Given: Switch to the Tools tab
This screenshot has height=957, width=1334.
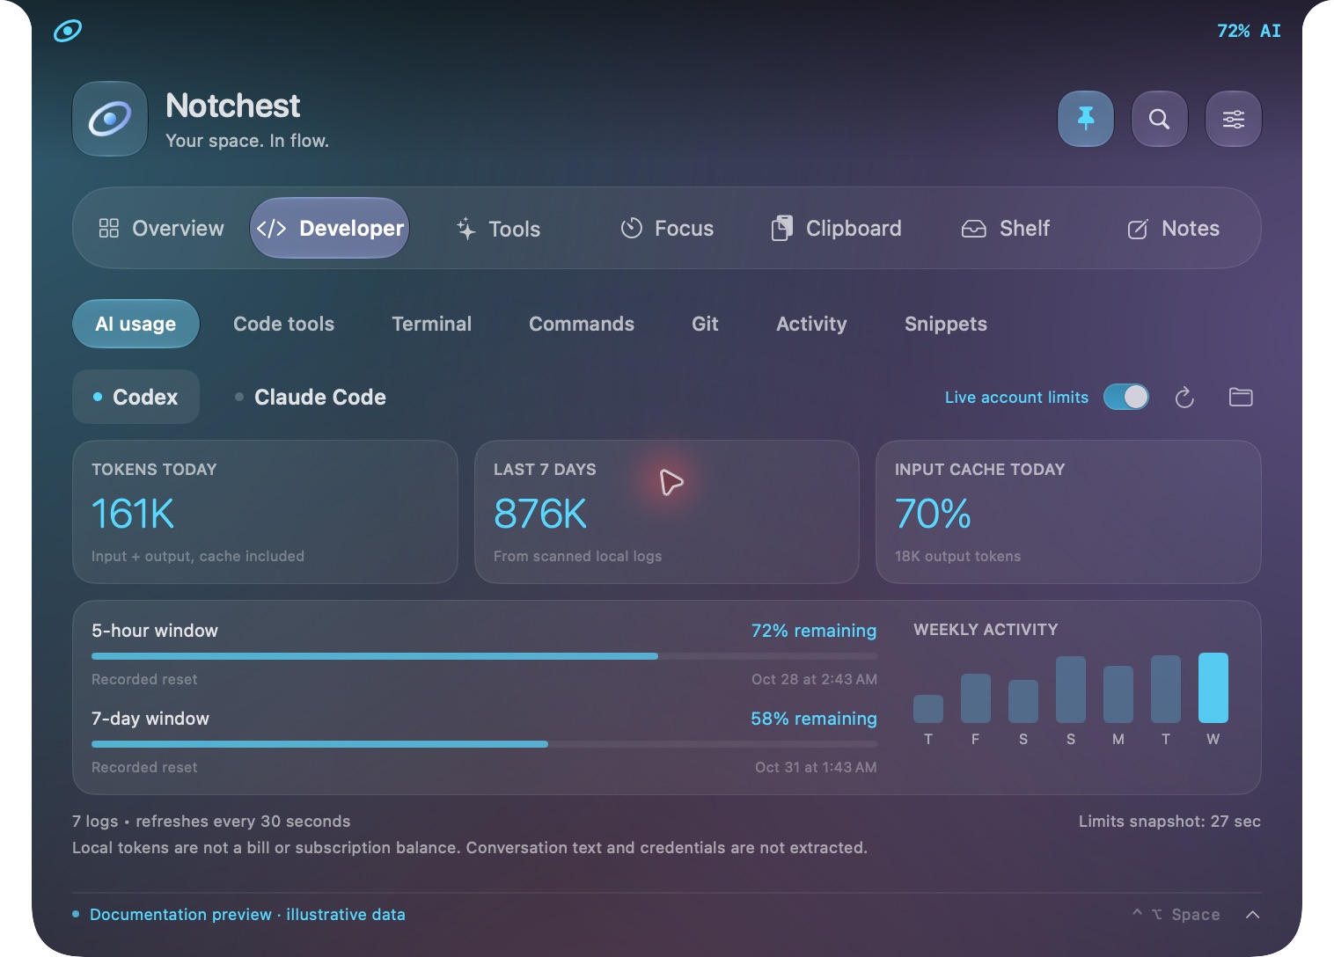Looking at the screenshot, I should [x=498, y=229].
